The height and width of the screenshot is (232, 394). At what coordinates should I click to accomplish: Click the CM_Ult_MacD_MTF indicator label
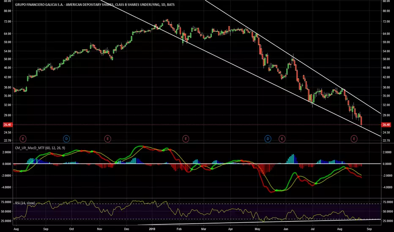click(x=40, y=148)
